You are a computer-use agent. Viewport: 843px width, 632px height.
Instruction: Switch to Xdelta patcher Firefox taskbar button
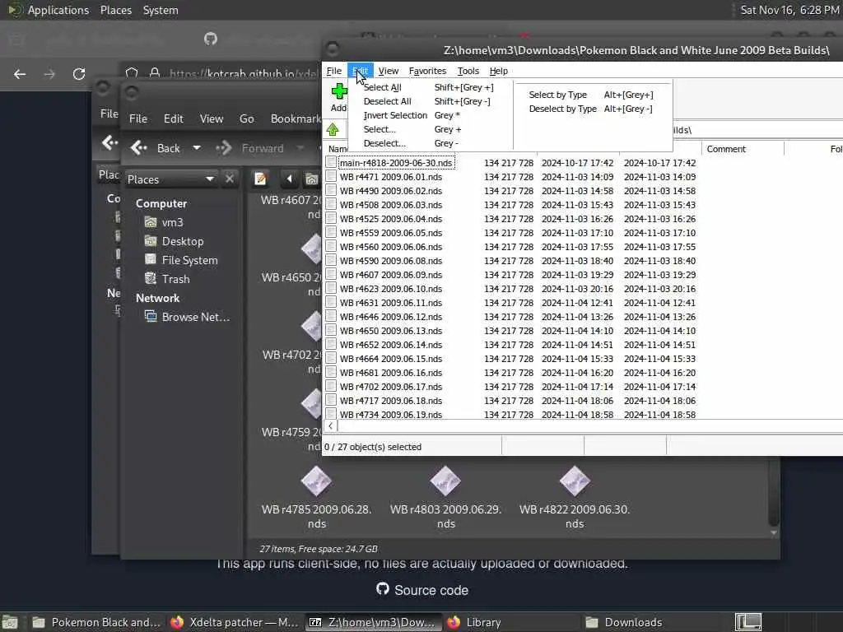[x=235, y=622]
